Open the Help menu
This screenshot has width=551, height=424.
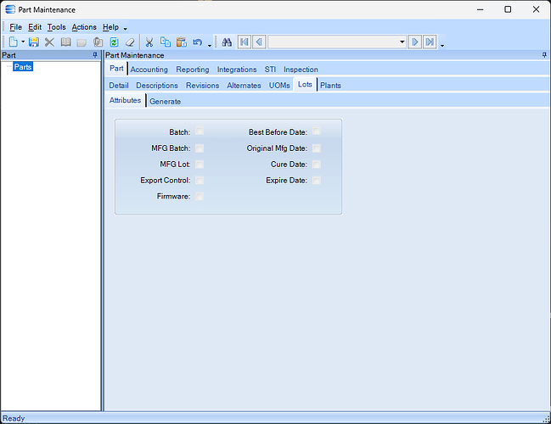(x=110, y=27)
